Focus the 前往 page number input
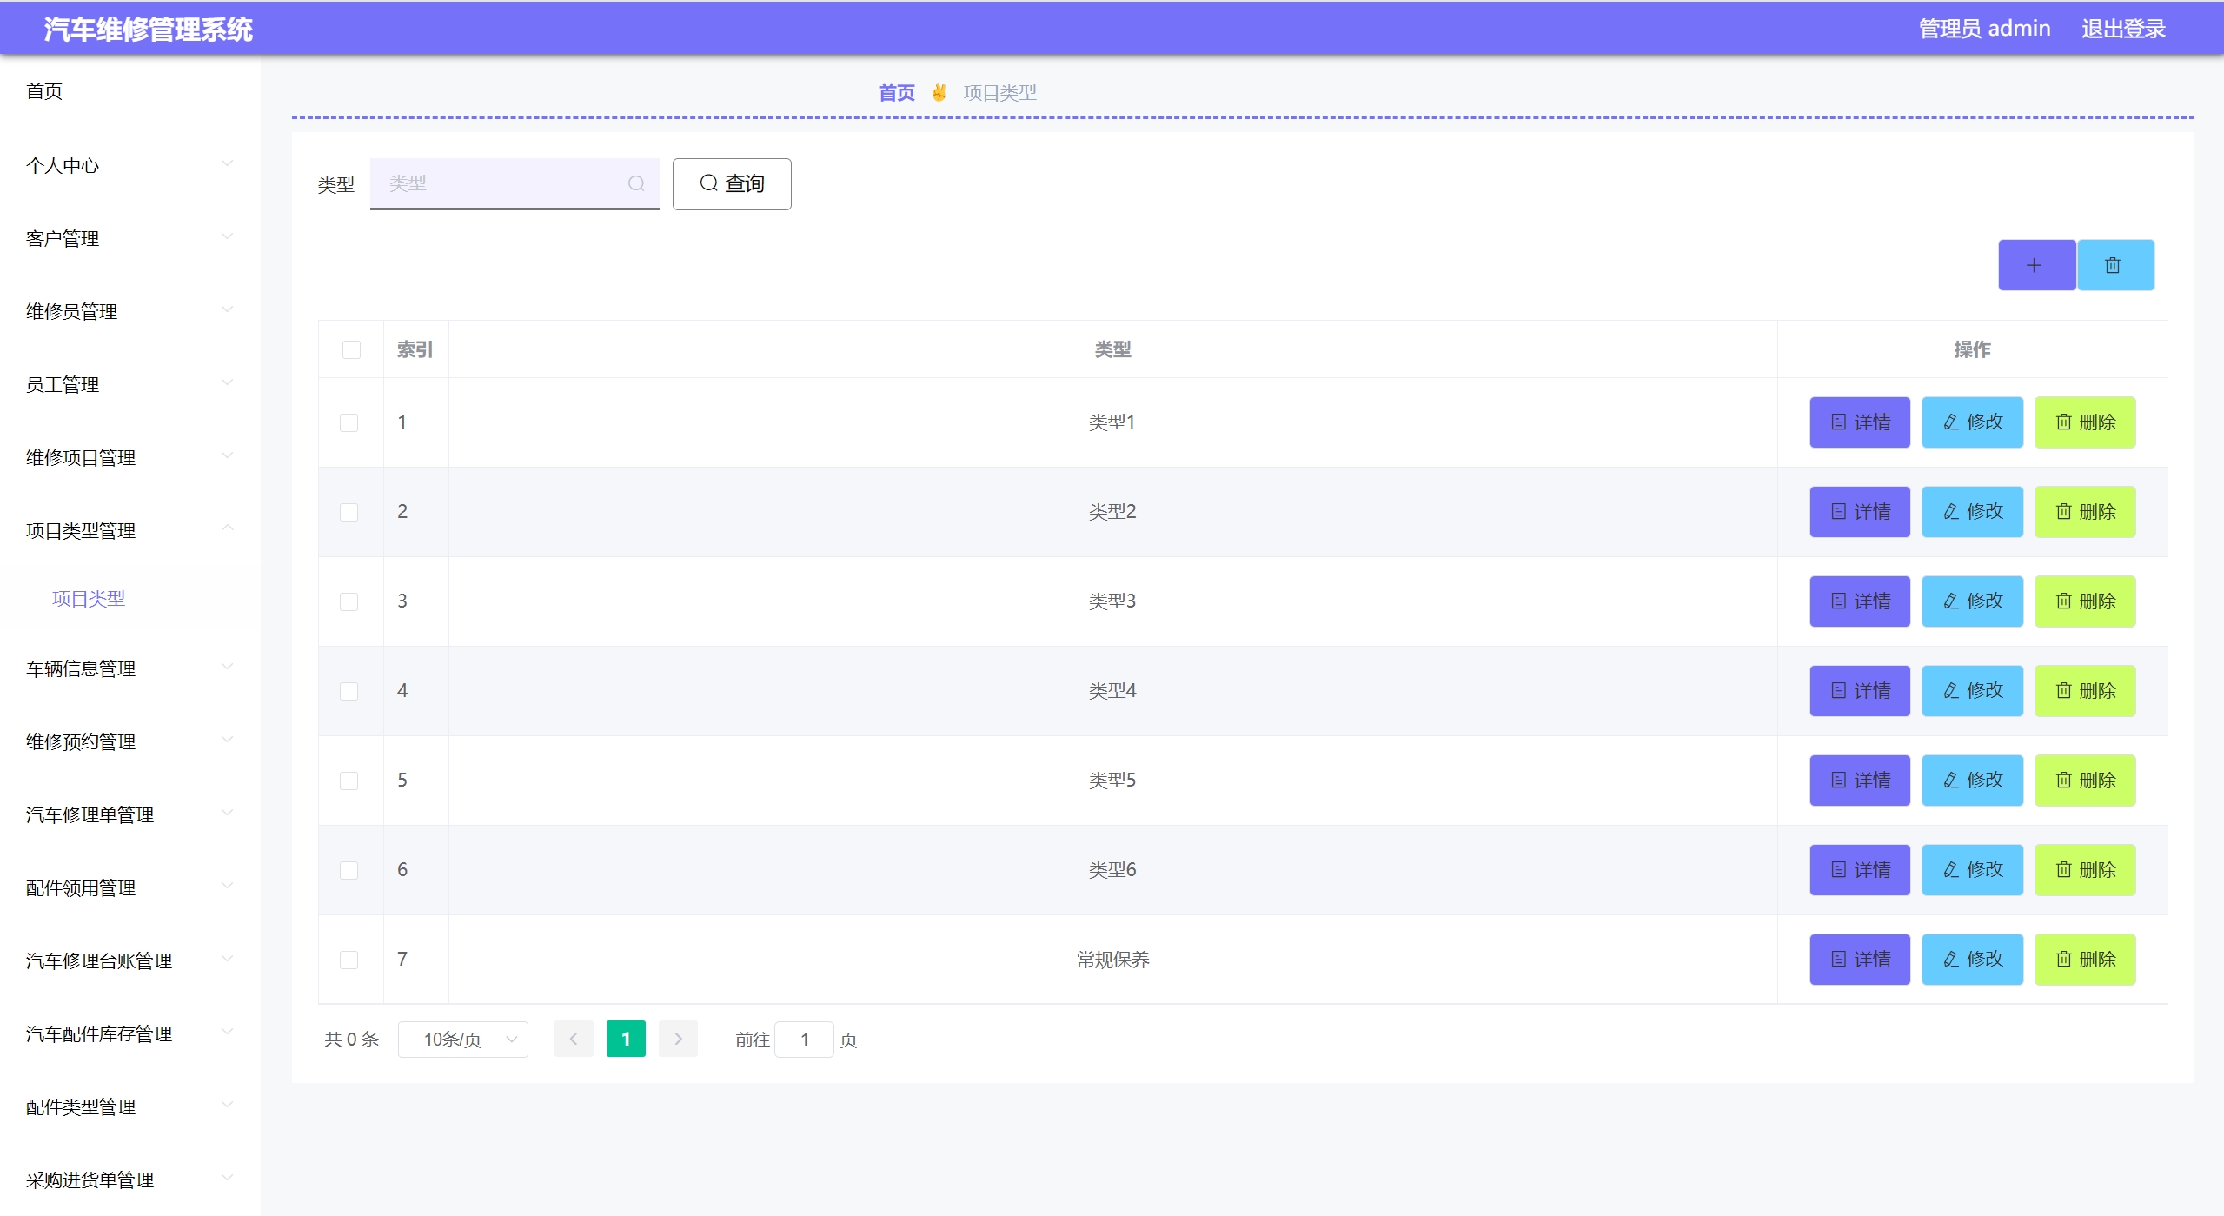 point(804,1040)
